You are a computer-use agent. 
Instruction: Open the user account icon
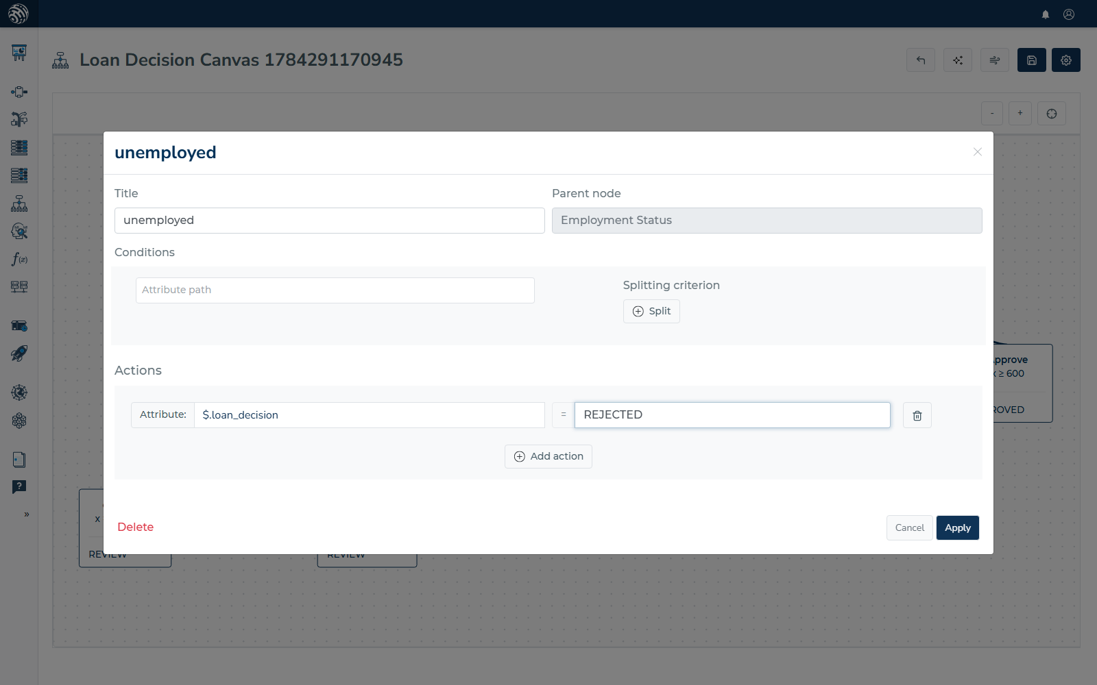pos(1069,14)
